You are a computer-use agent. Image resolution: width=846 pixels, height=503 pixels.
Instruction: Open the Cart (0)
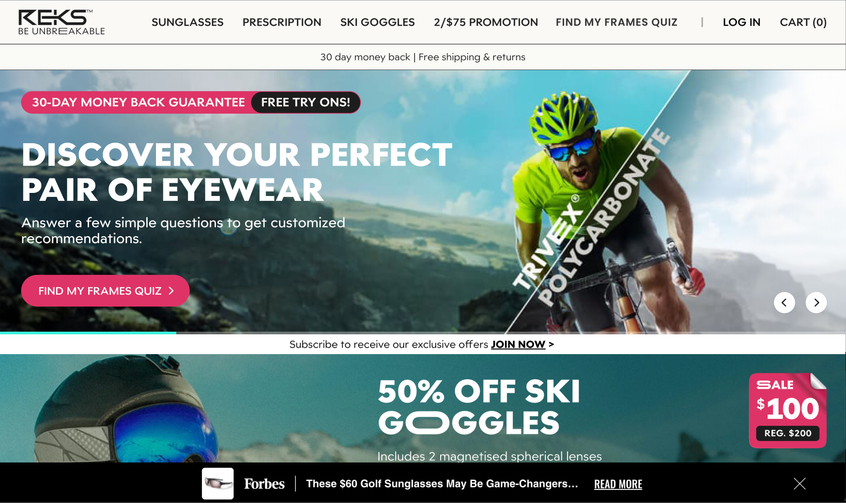(803, 22)
